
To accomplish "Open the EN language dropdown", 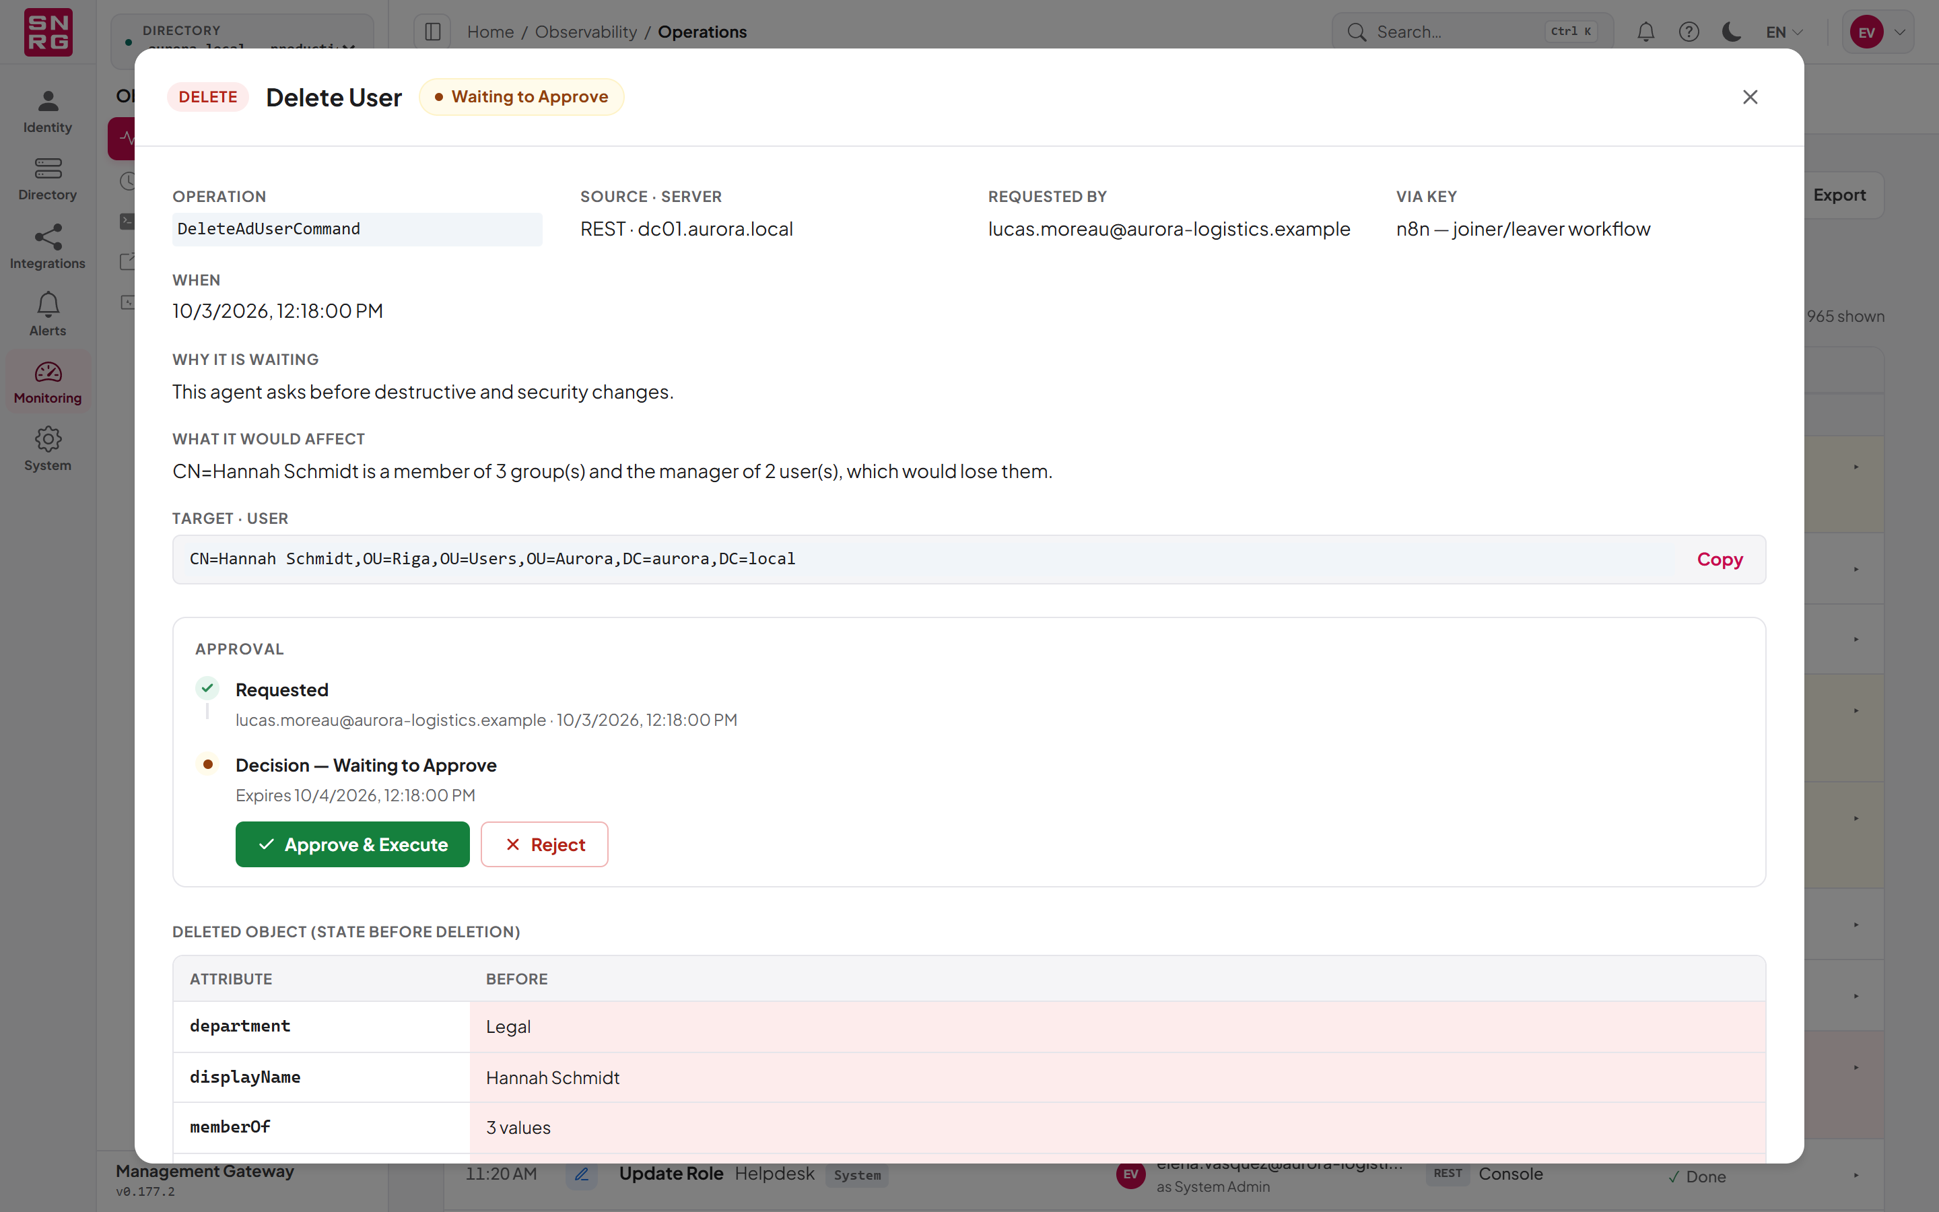I will pos(1784,32).
